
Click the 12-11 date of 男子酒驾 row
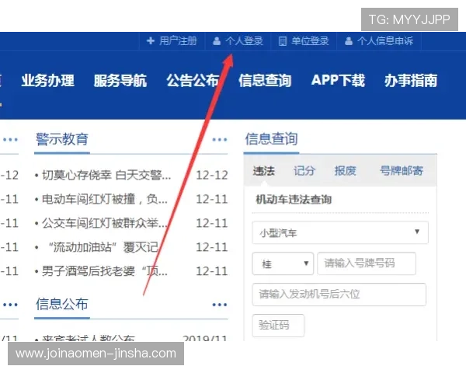click(212, 271)
